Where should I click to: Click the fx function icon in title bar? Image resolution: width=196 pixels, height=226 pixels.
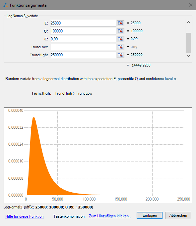click(x=6, y=5)
